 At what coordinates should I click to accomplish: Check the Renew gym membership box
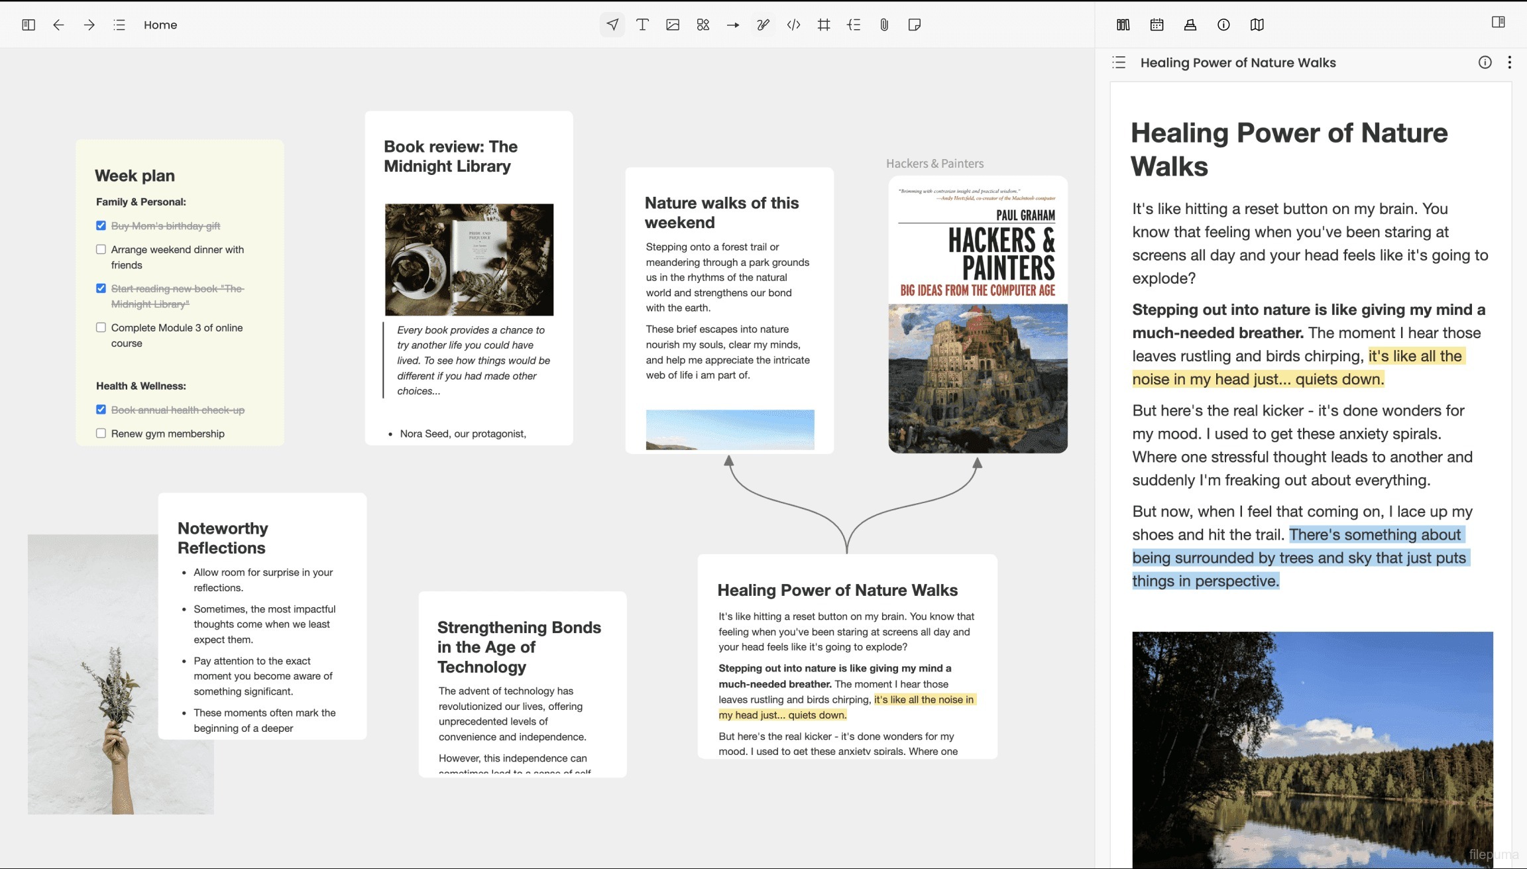point(101,433)
